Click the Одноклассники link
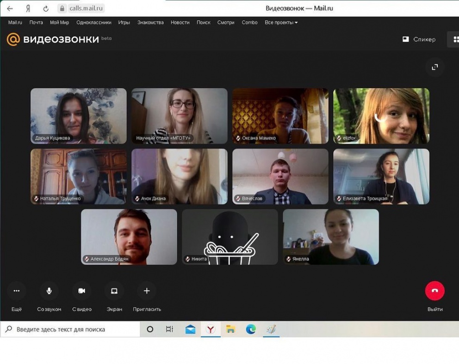The image size is (459, 364). click(x=93, y=22)
